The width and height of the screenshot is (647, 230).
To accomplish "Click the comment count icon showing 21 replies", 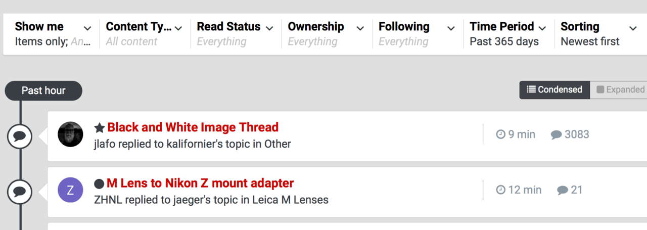I will 562,190.
